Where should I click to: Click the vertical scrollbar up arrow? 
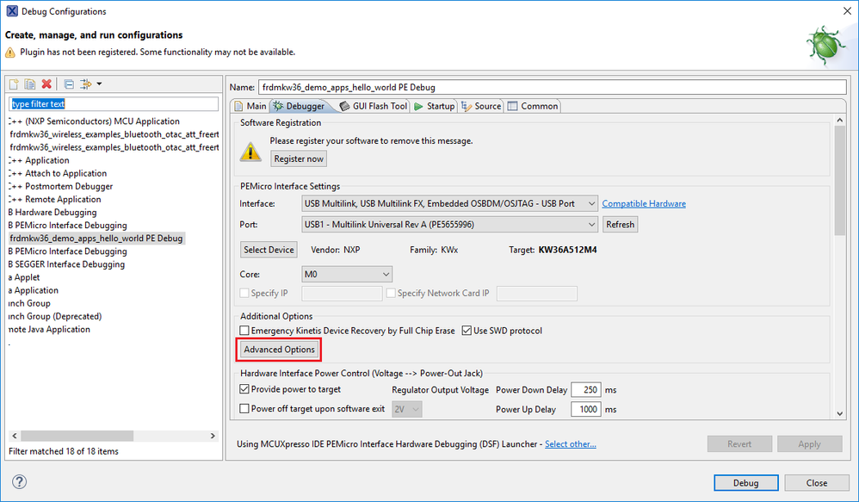840,120
